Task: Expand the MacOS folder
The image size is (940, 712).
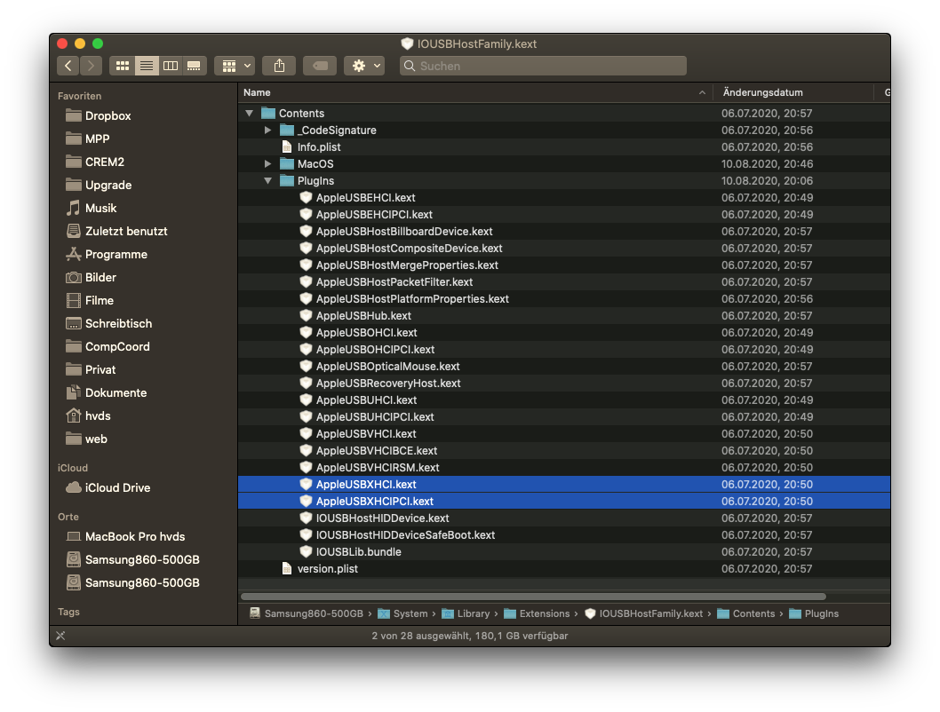Action: [x=268, y=163]
